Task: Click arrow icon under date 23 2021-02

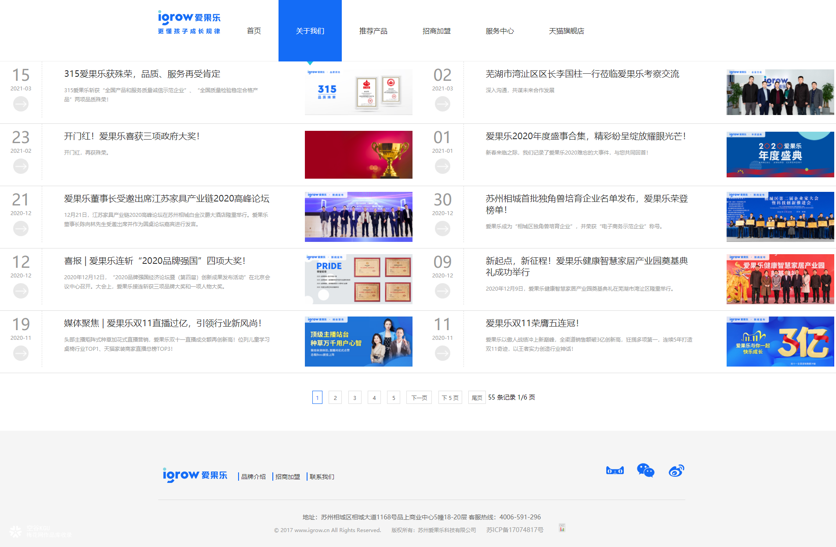Action: pos(21,166)
